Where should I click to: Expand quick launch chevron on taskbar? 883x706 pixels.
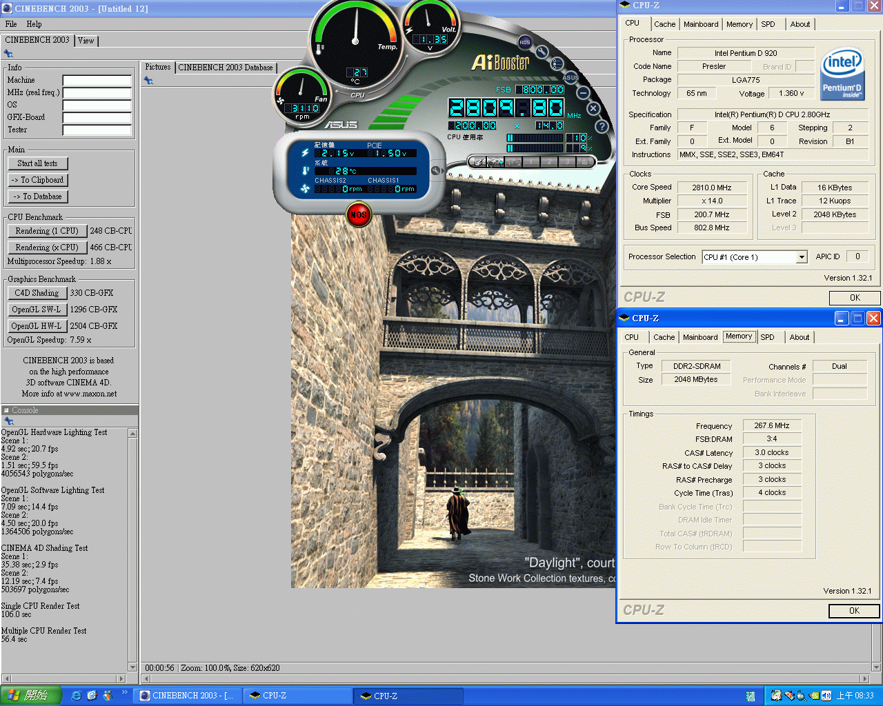pyautogui.click(x=125, y=692)
